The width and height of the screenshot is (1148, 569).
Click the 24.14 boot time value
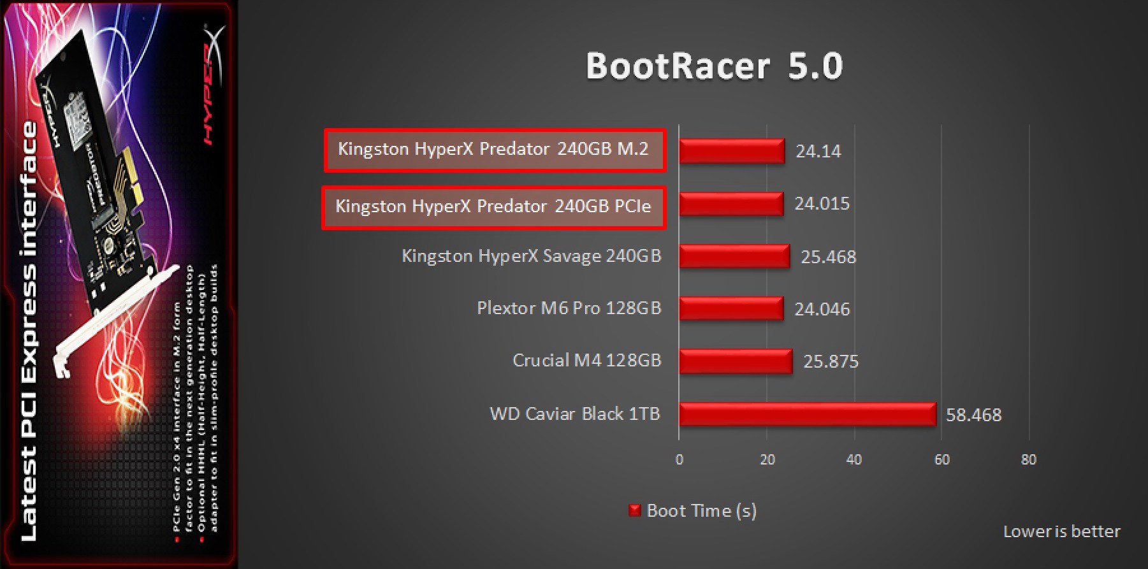[818, 151]
